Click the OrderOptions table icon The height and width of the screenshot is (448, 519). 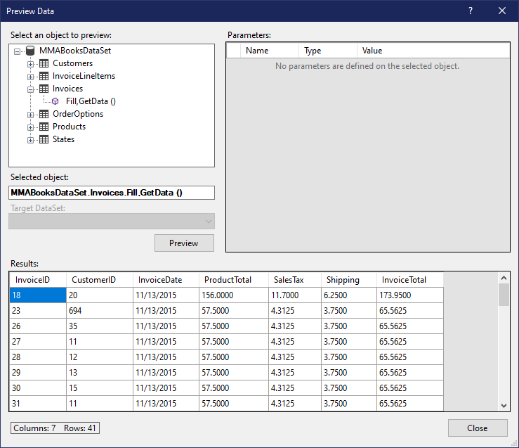pyautogui.click(x=44, y=115)
